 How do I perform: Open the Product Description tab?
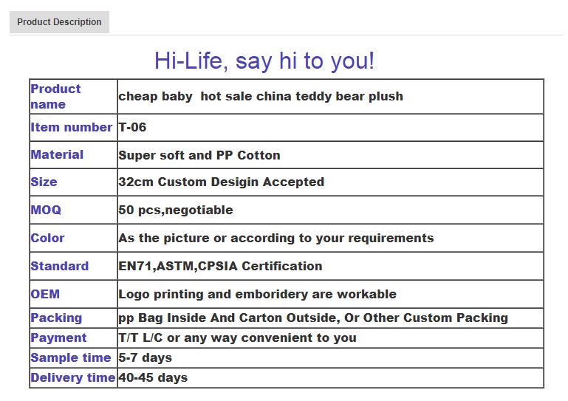click(59, 22)
